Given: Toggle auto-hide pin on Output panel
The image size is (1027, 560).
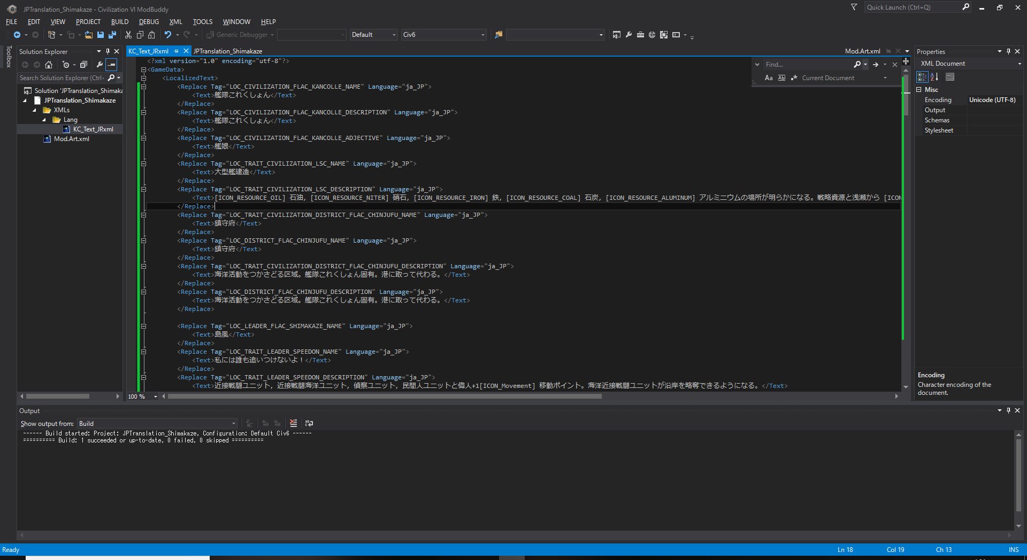Looking at the screenshot, I should coord(1008,410).
